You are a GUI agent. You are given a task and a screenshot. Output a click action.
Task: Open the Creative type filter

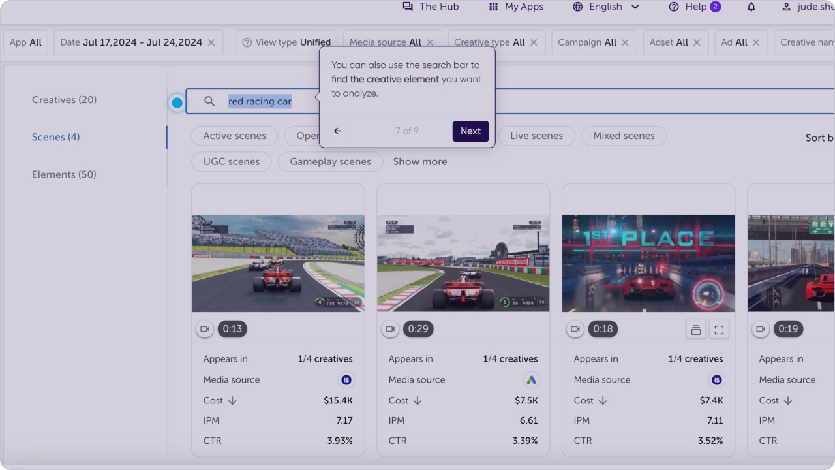tap(496, 42)
